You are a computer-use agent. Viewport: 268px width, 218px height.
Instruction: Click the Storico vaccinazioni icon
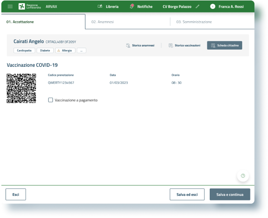pos(170,45)
